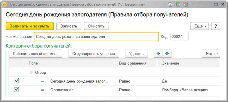This screenshot has height=102, width=228.
Task: Select the Организация field cell
Action: coord(62,90)
